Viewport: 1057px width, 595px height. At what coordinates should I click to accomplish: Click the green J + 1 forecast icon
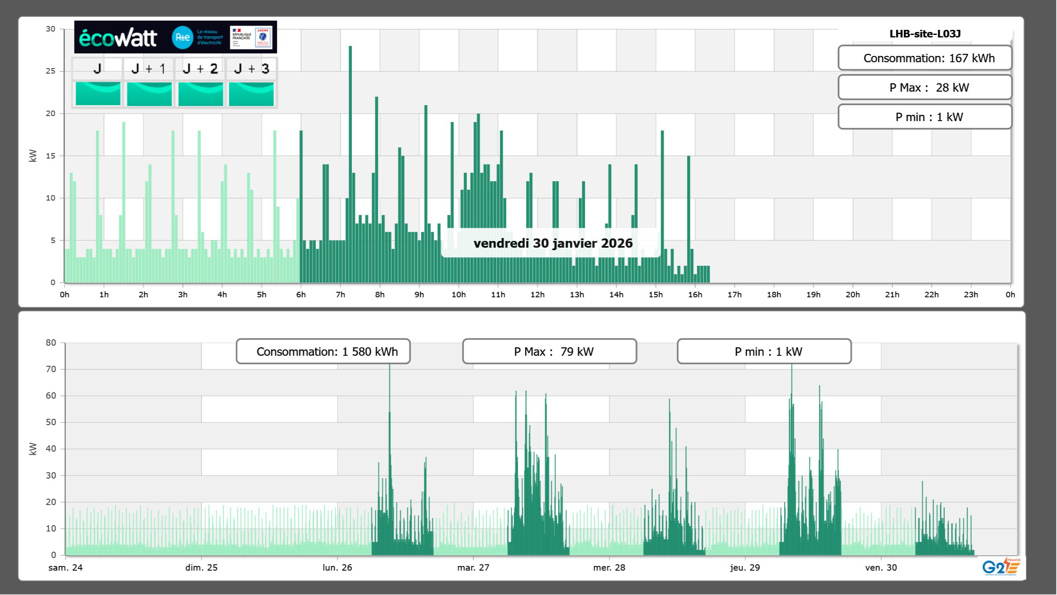point(149,94)
